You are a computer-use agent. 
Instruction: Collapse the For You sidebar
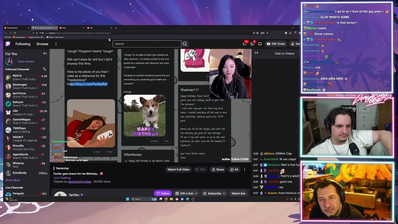click(x=45, y=54)
